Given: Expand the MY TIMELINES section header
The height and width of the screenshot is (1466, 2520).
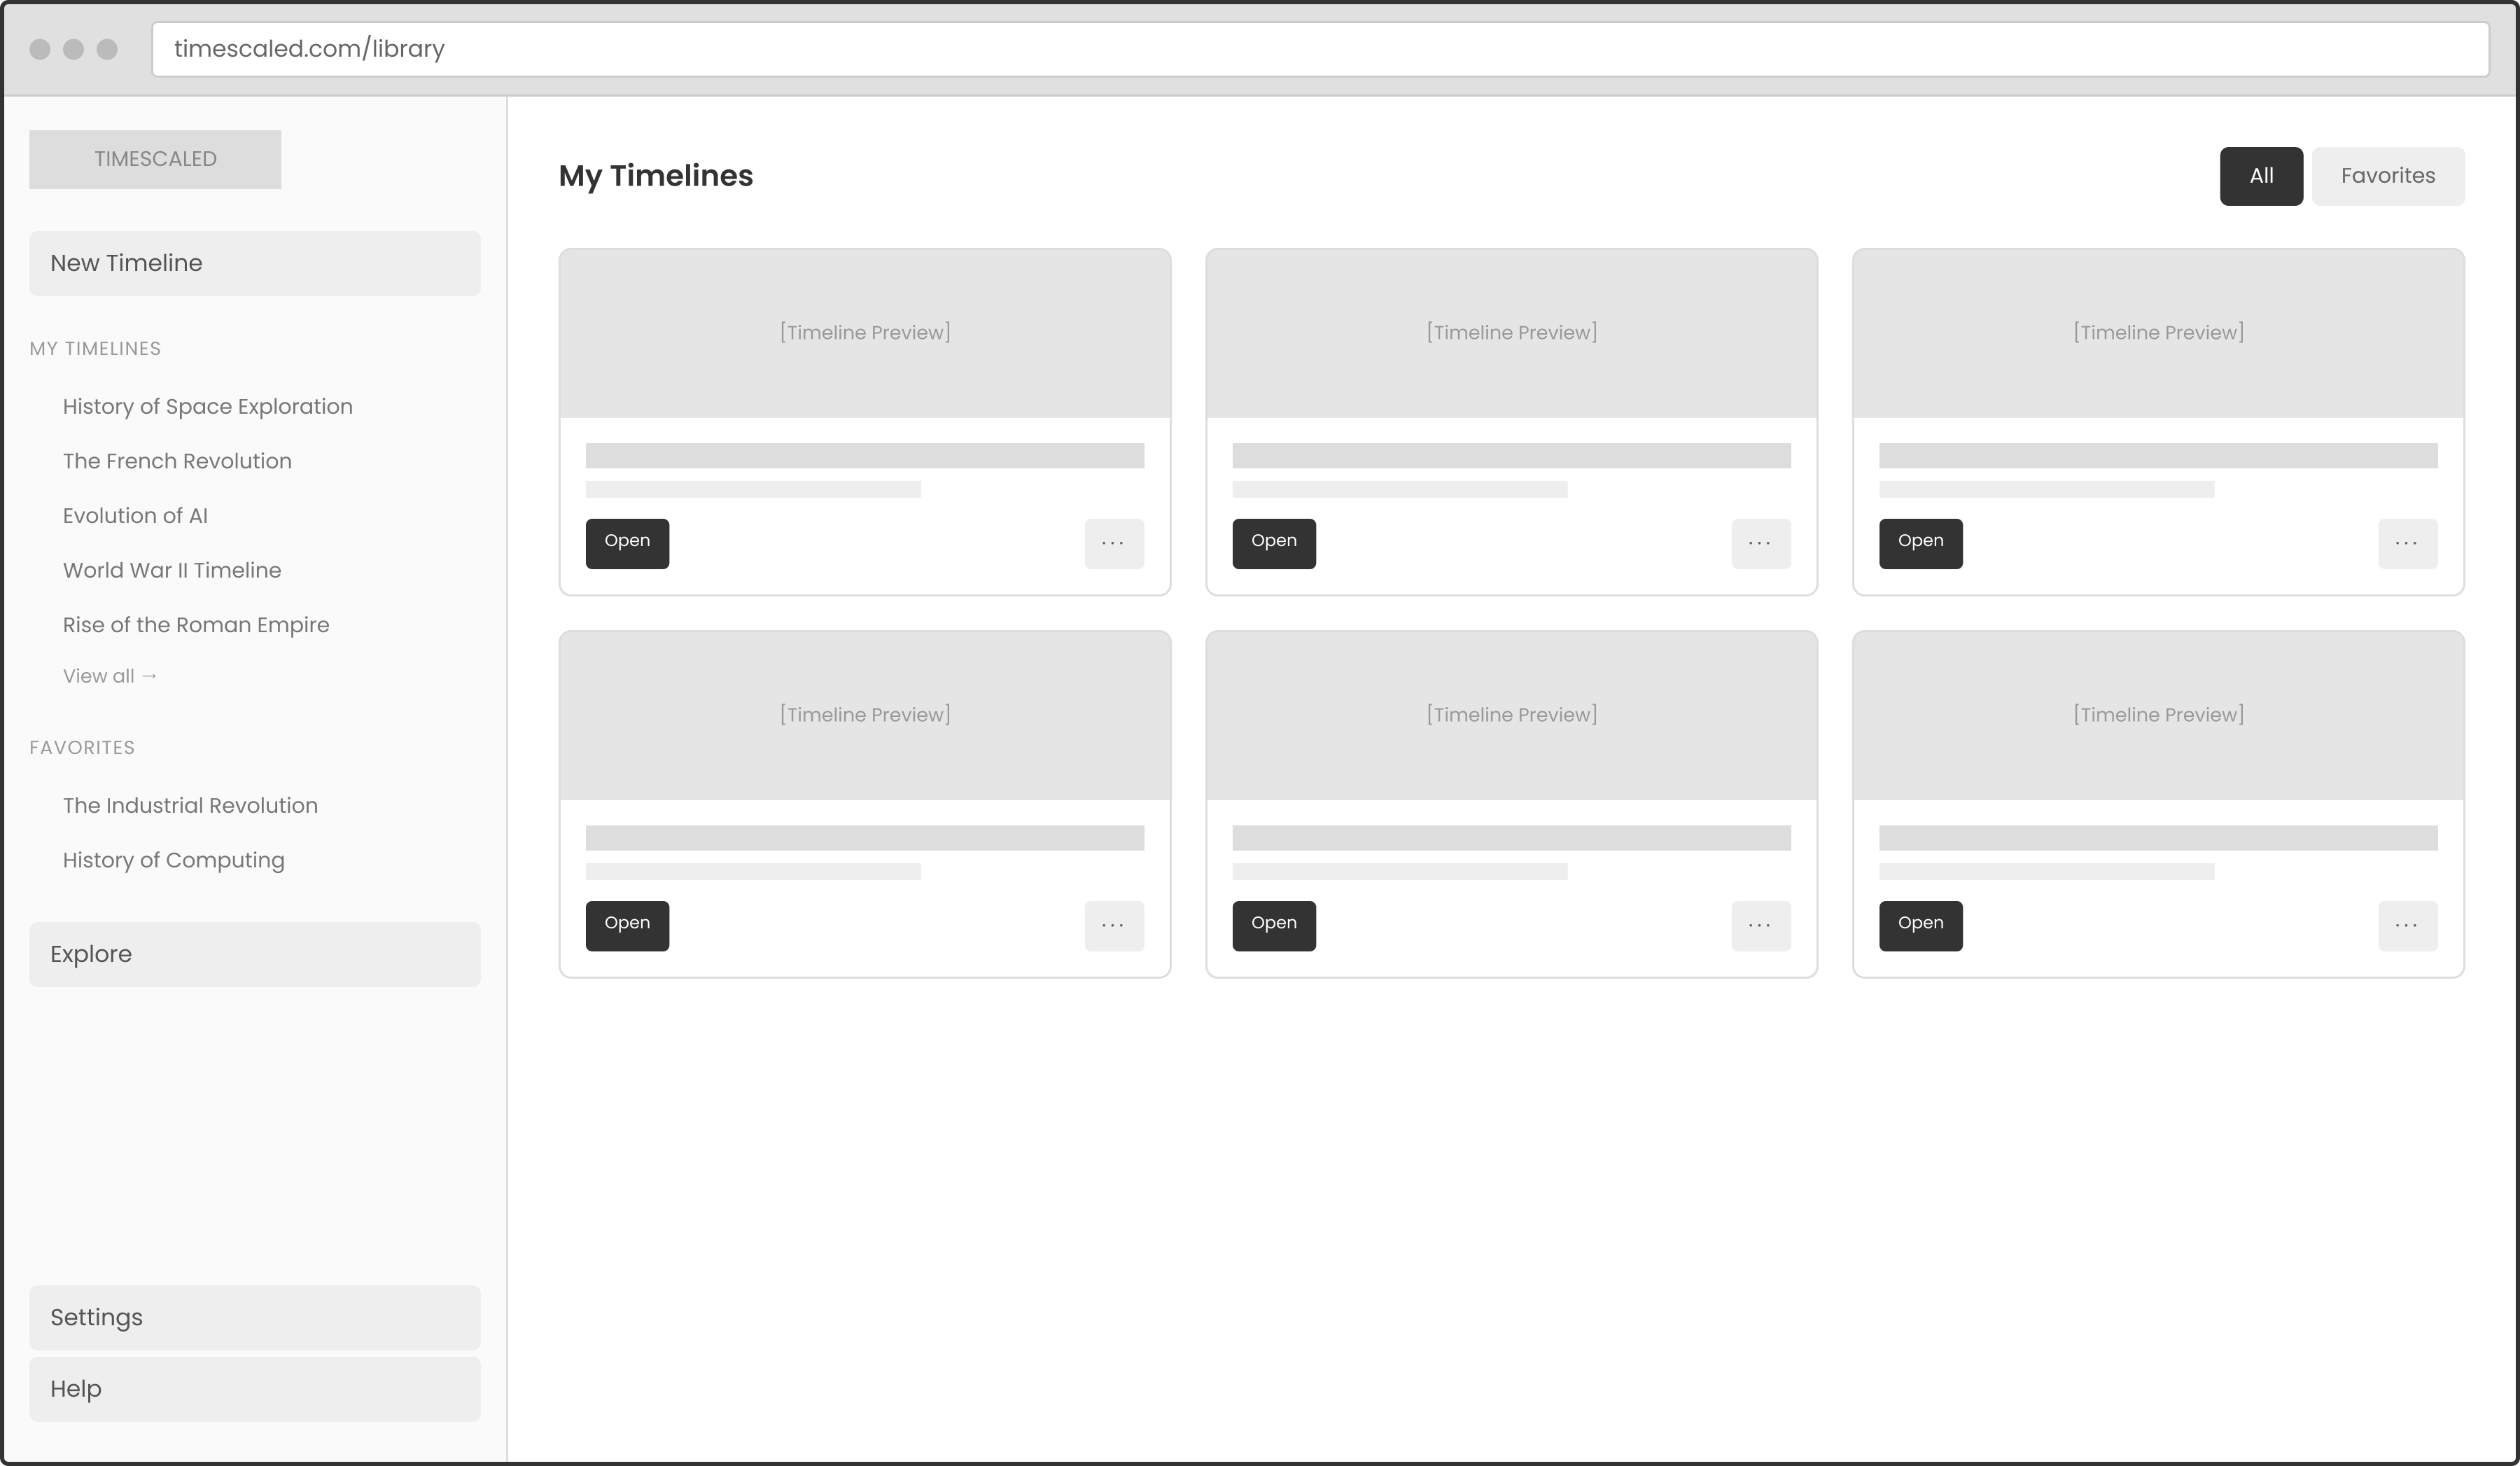Looking at the screenshot, I should coord(95,348).
